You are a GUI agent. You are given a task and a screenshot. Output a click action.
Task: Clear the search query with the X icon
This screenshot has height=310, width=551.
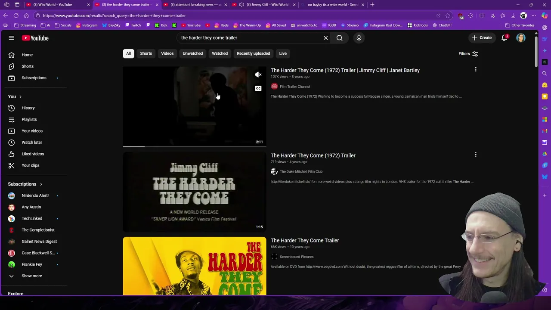[325, 38]
